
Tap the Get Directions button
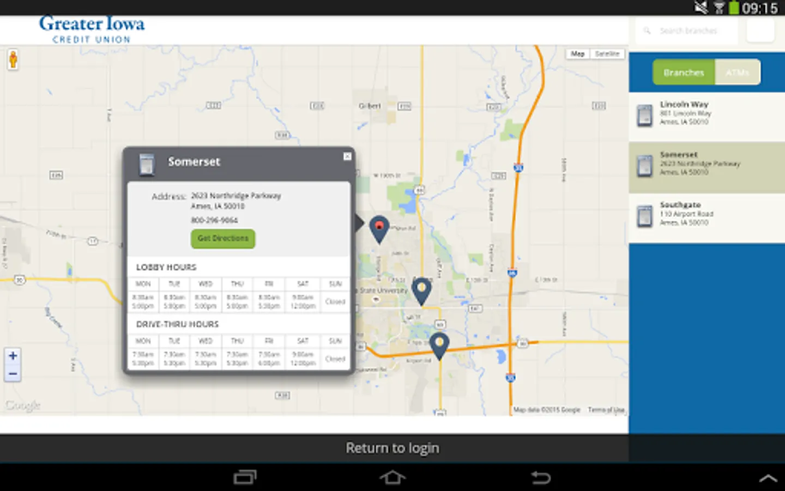[x=223, y=238]
